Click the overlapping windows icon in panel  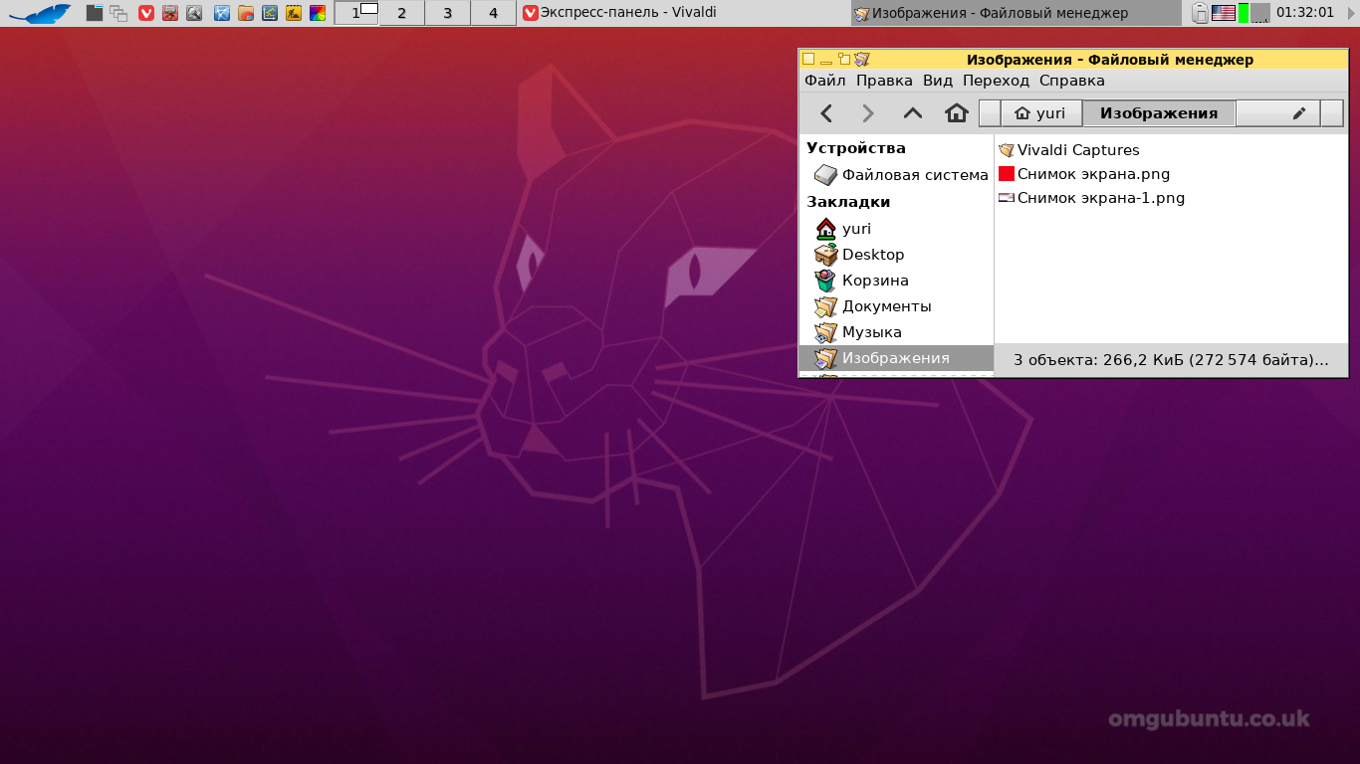pyautogui.click(x=118, y=13)
